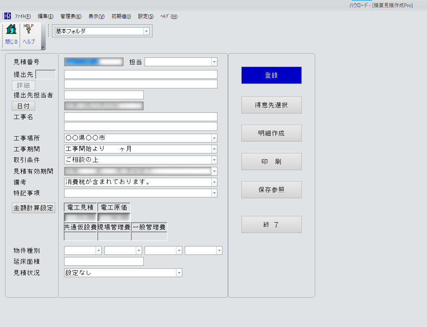Click the 得意先選択 button

(271, 105)
